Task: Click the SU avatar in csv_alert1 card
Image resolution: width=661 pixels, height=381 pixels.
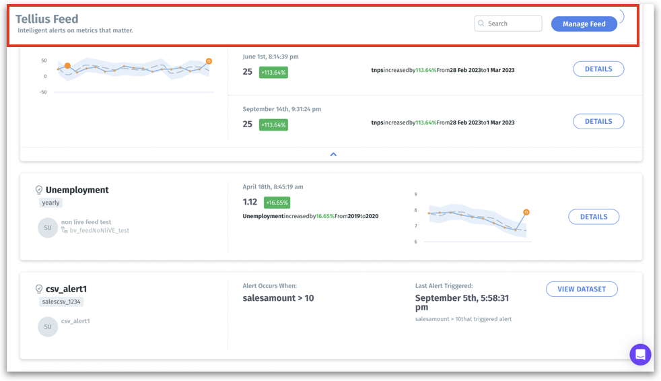Action: click(48, 326)
